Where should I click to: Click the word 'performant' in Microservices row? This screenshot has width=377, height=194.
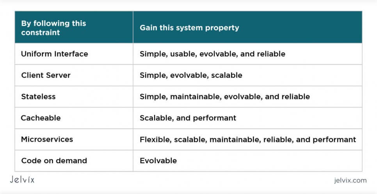click(334, 140)
